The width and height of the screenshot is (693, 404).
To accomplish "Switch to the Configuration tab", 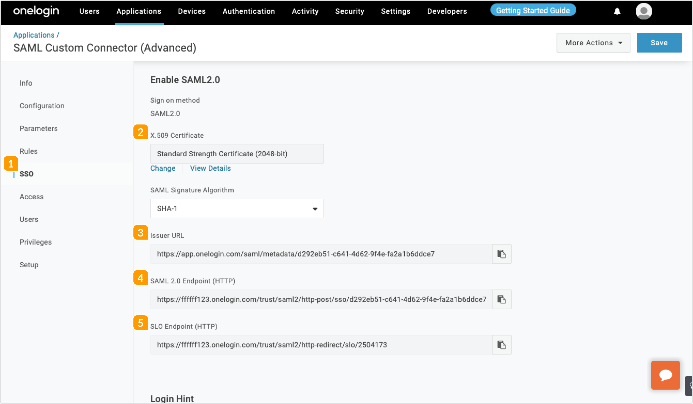I will [x=42, y=106].
